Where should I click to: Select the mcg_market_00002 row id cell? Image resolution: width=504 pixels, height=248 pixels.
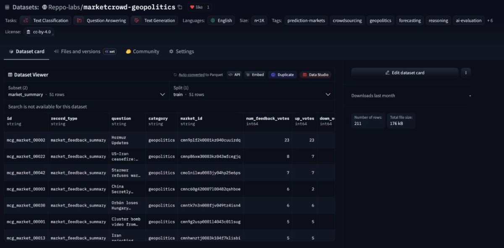pos(26,140)
